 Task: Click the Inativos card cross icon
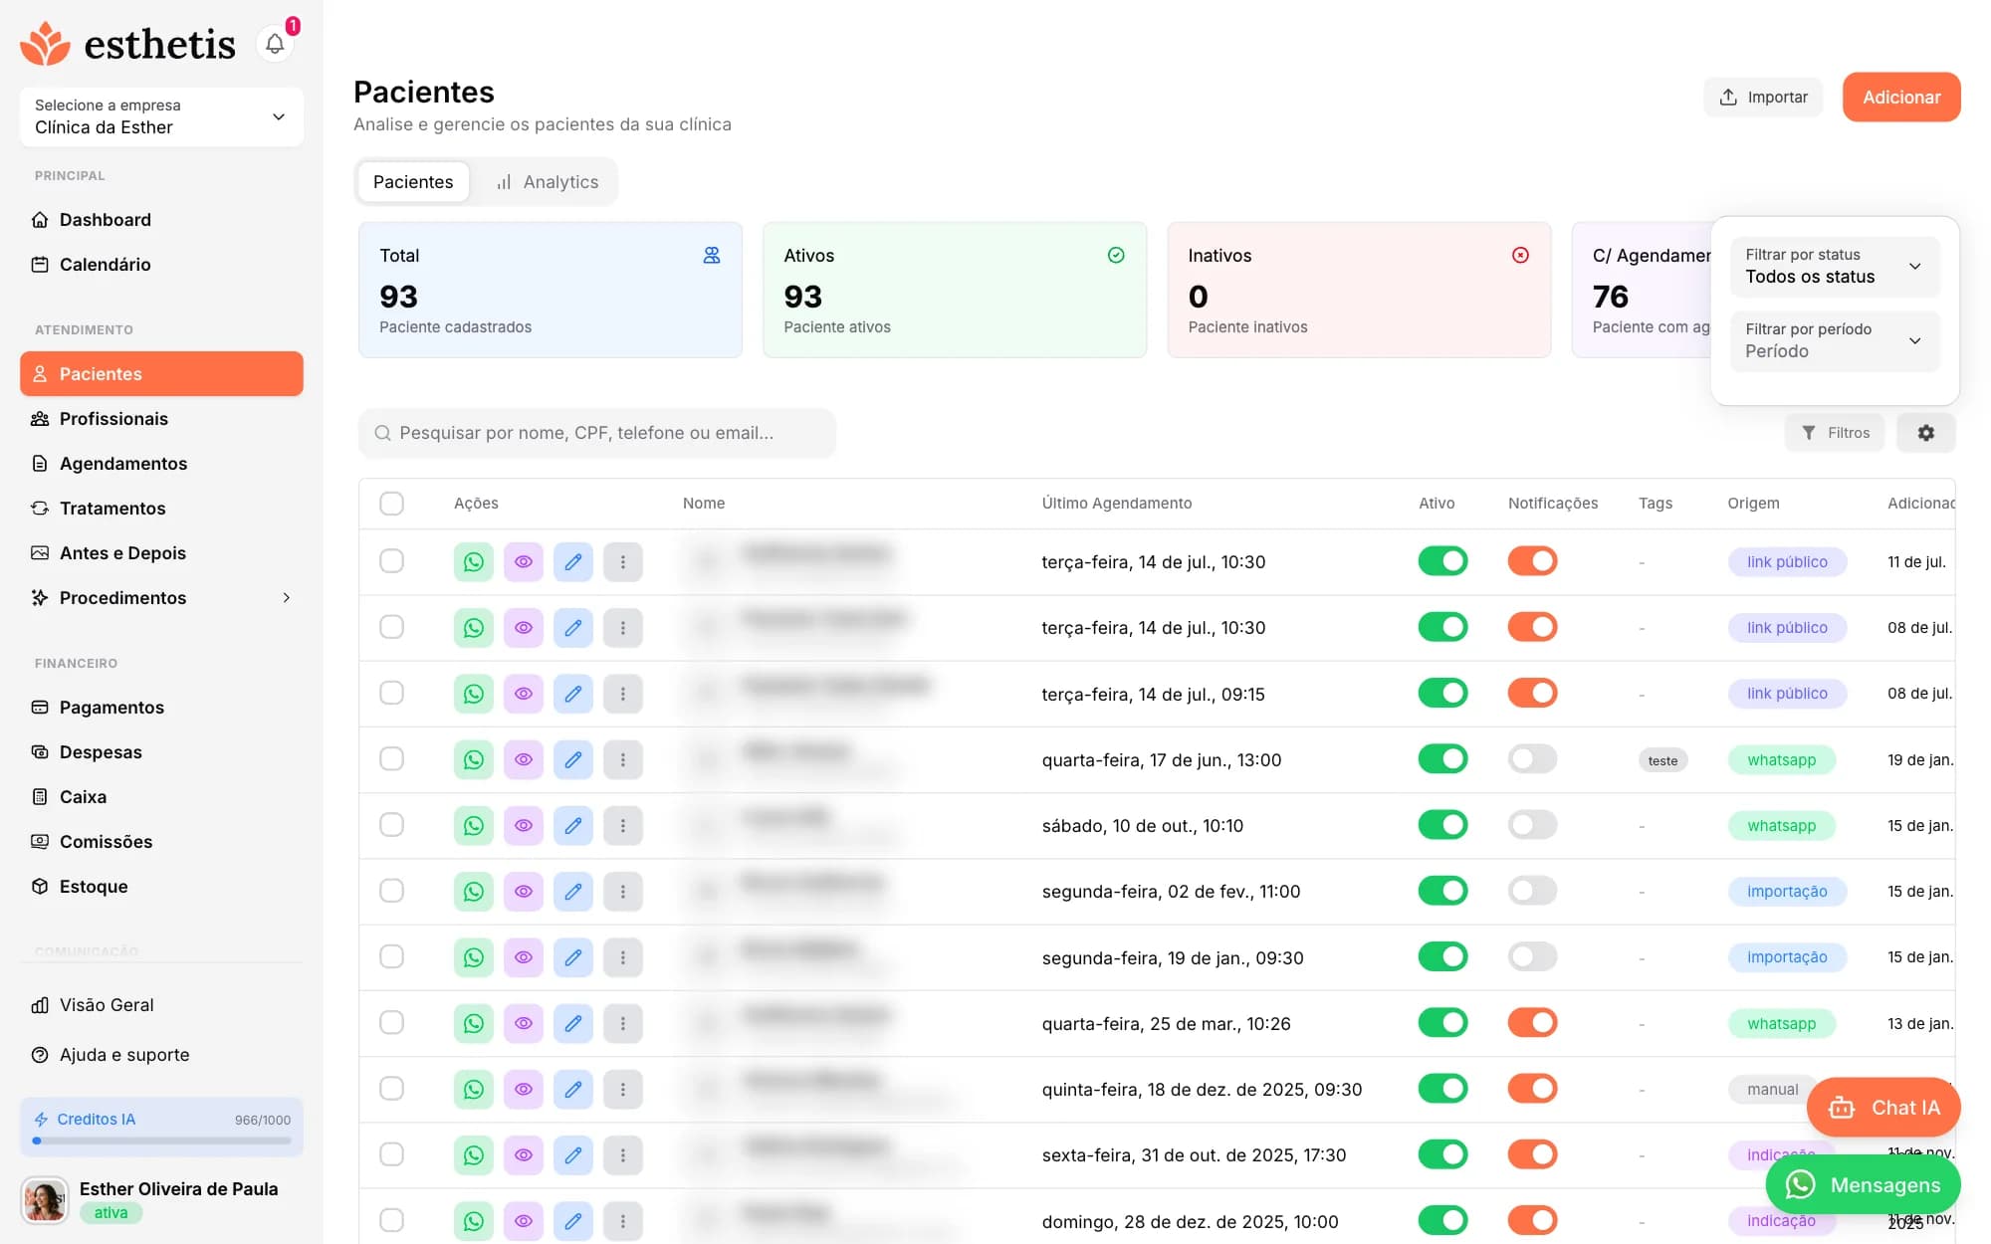coord(1520,256)
